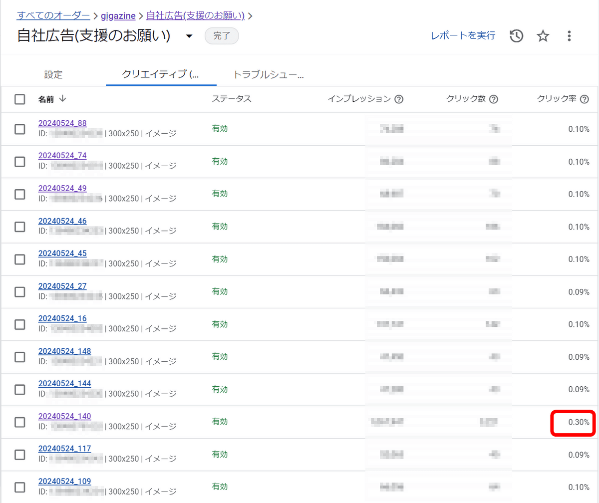Select the checkbox for 20240524_140

point(20,422)
